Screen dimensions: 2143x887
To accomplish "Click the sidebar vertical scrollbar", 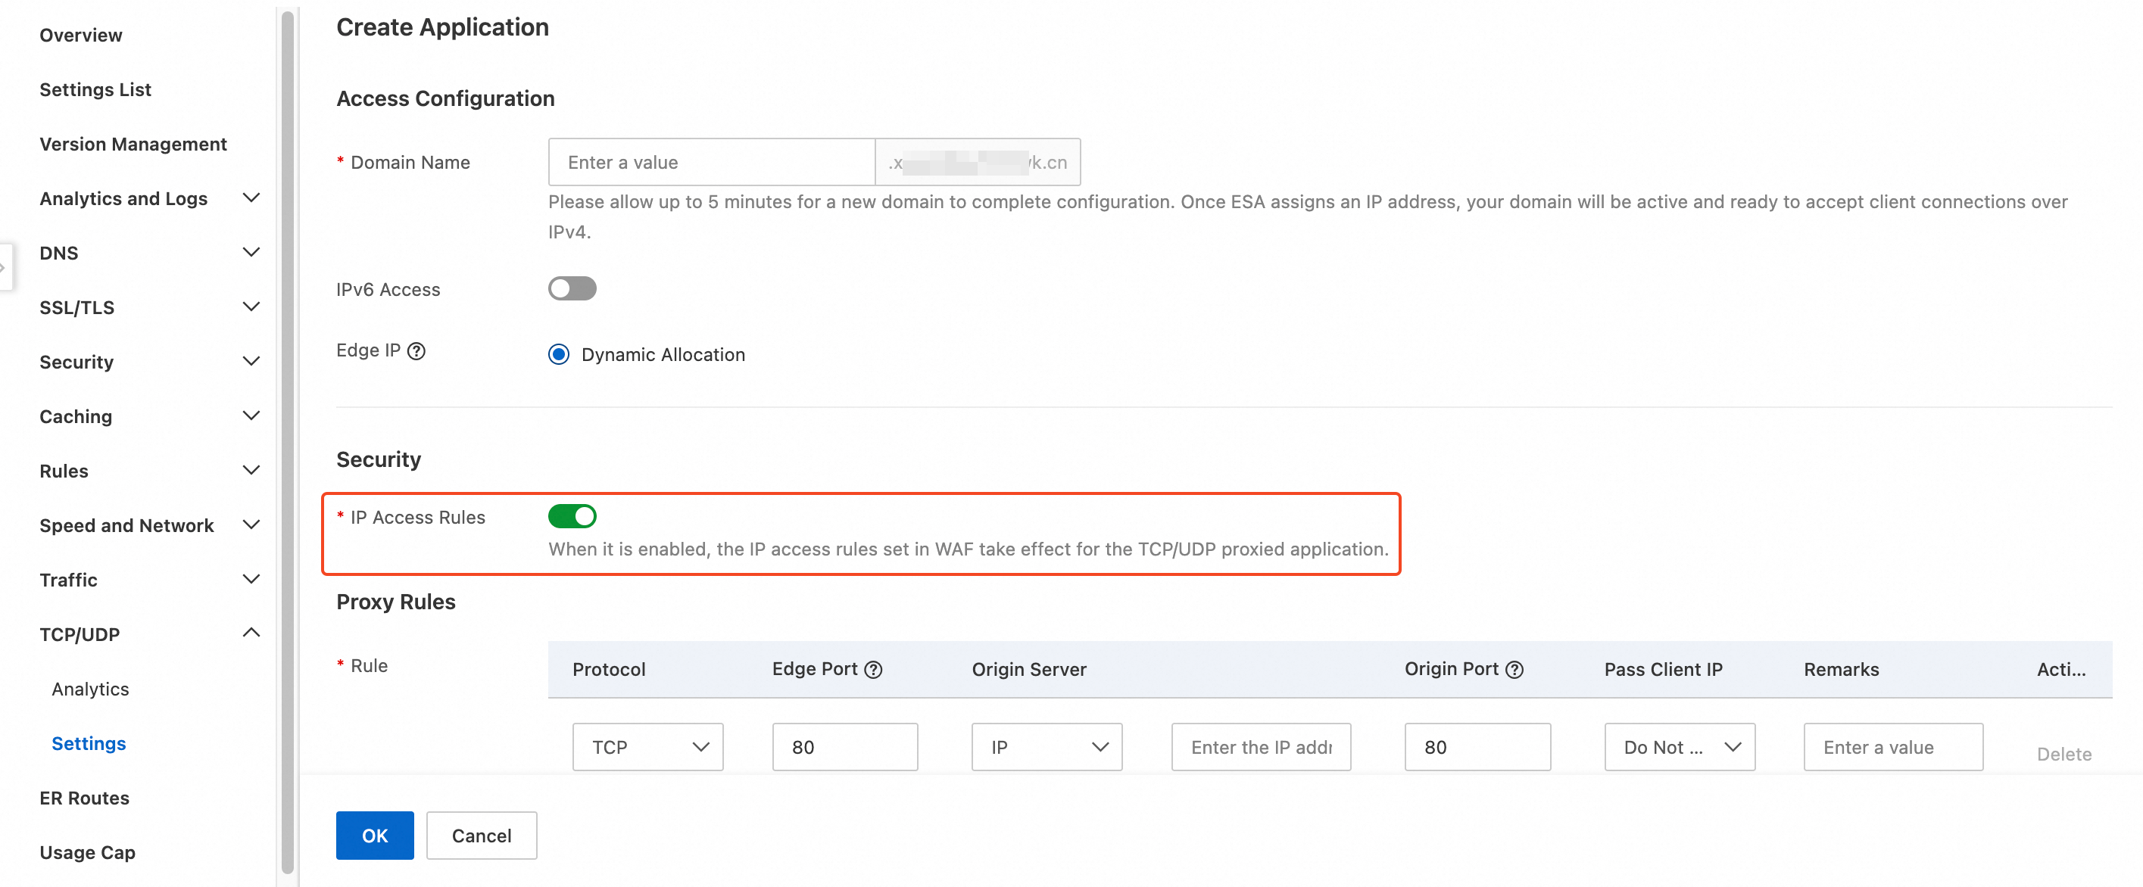I will [x=288, y=440].
